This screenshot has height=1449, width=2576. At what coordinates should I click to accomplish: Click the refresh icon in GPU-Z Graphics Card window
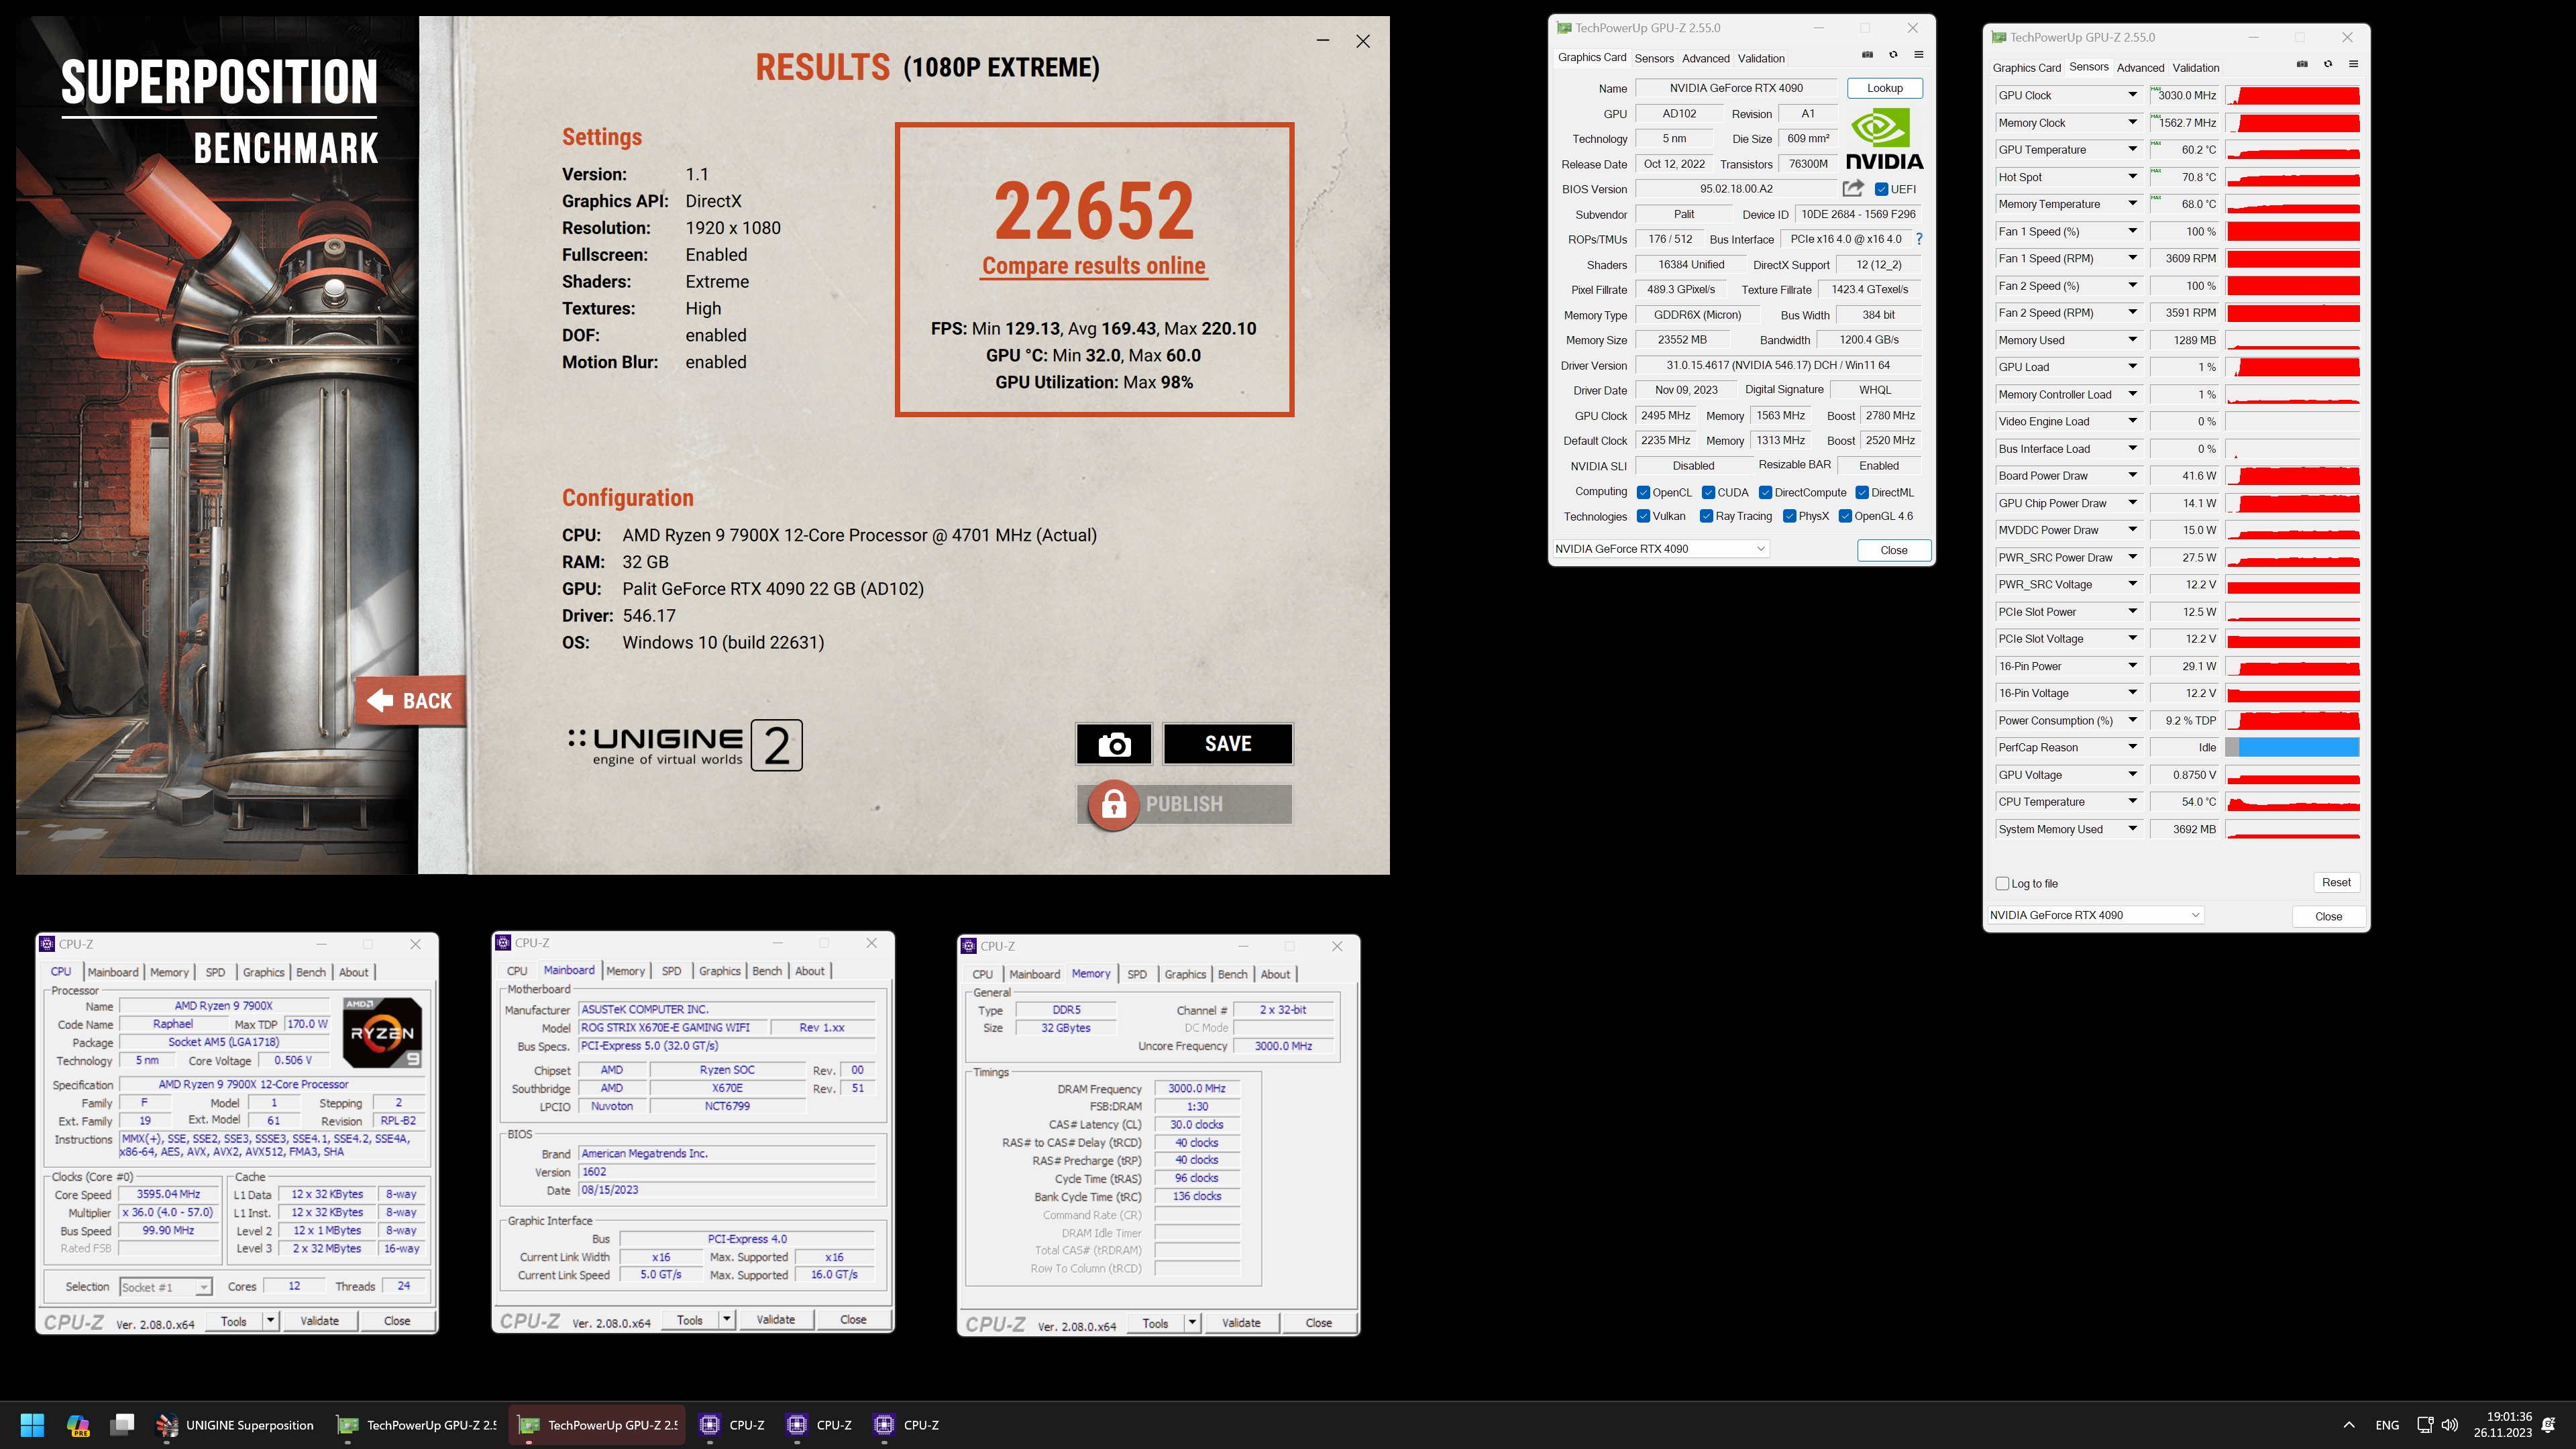click(1893, 55)
